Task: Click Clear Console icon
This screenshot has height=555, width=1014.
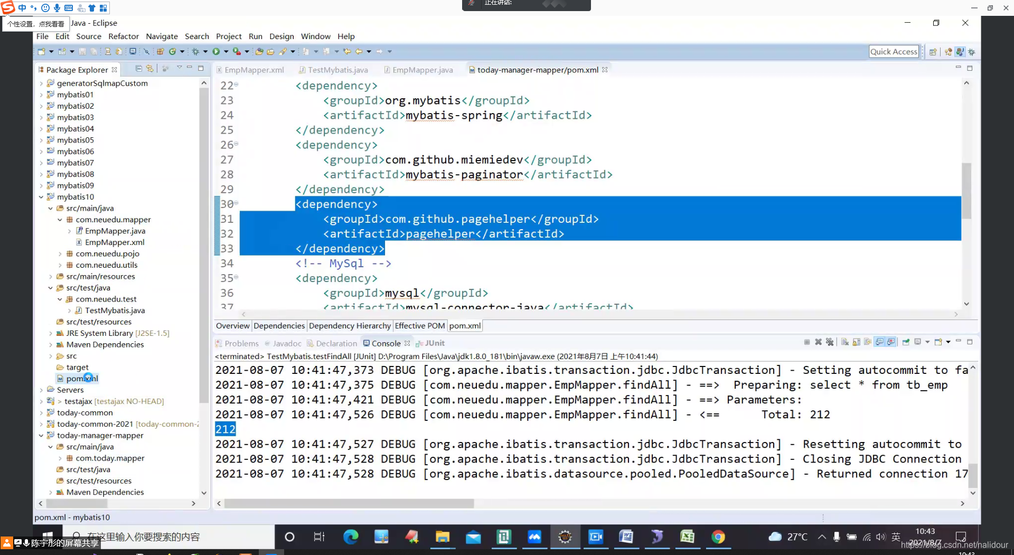Action: click(x=845, y=342)
